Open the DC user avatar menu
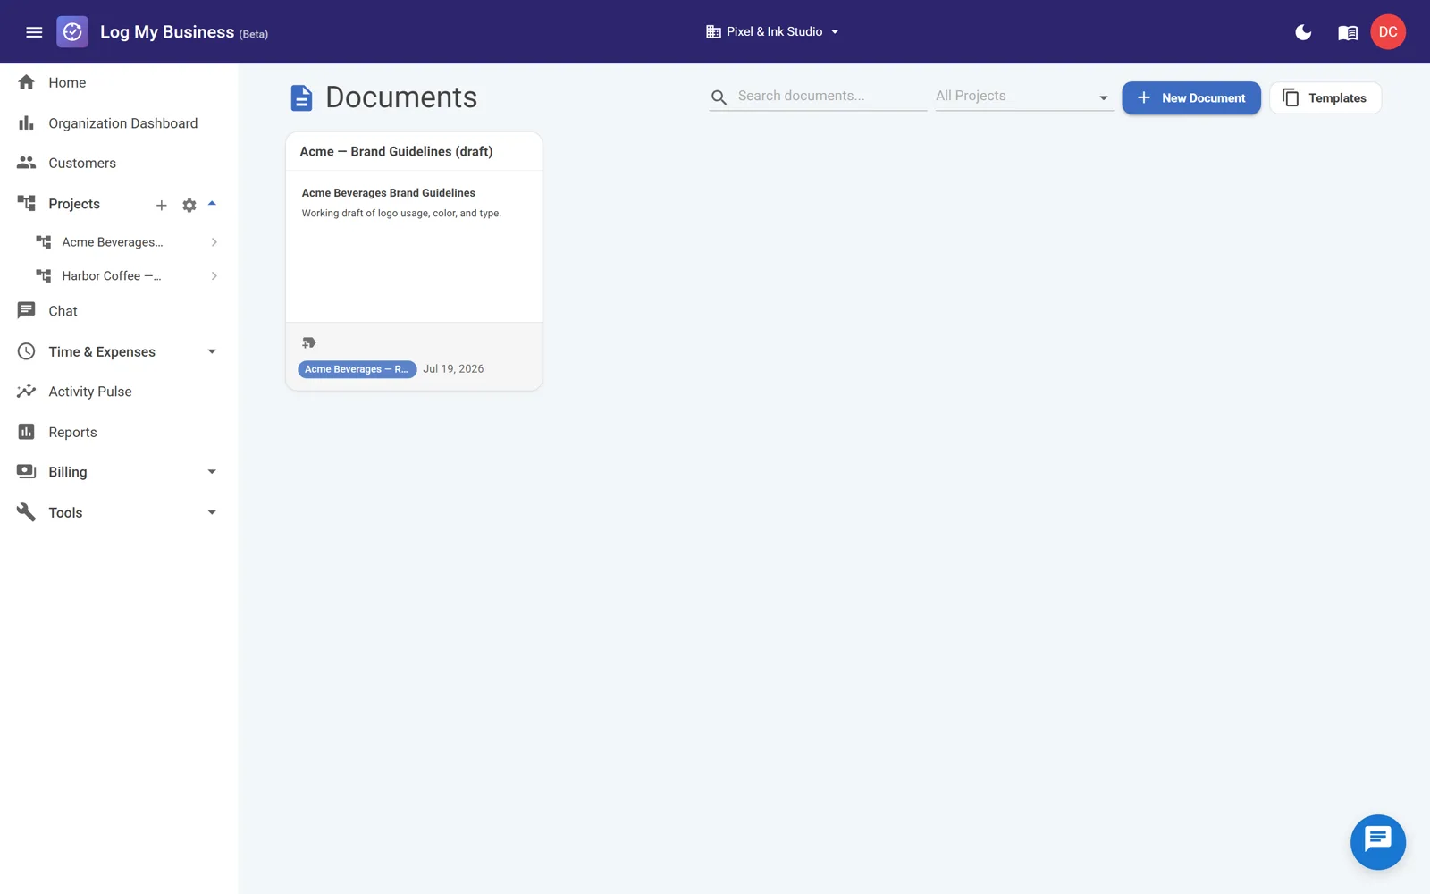 coord(1388,32)
